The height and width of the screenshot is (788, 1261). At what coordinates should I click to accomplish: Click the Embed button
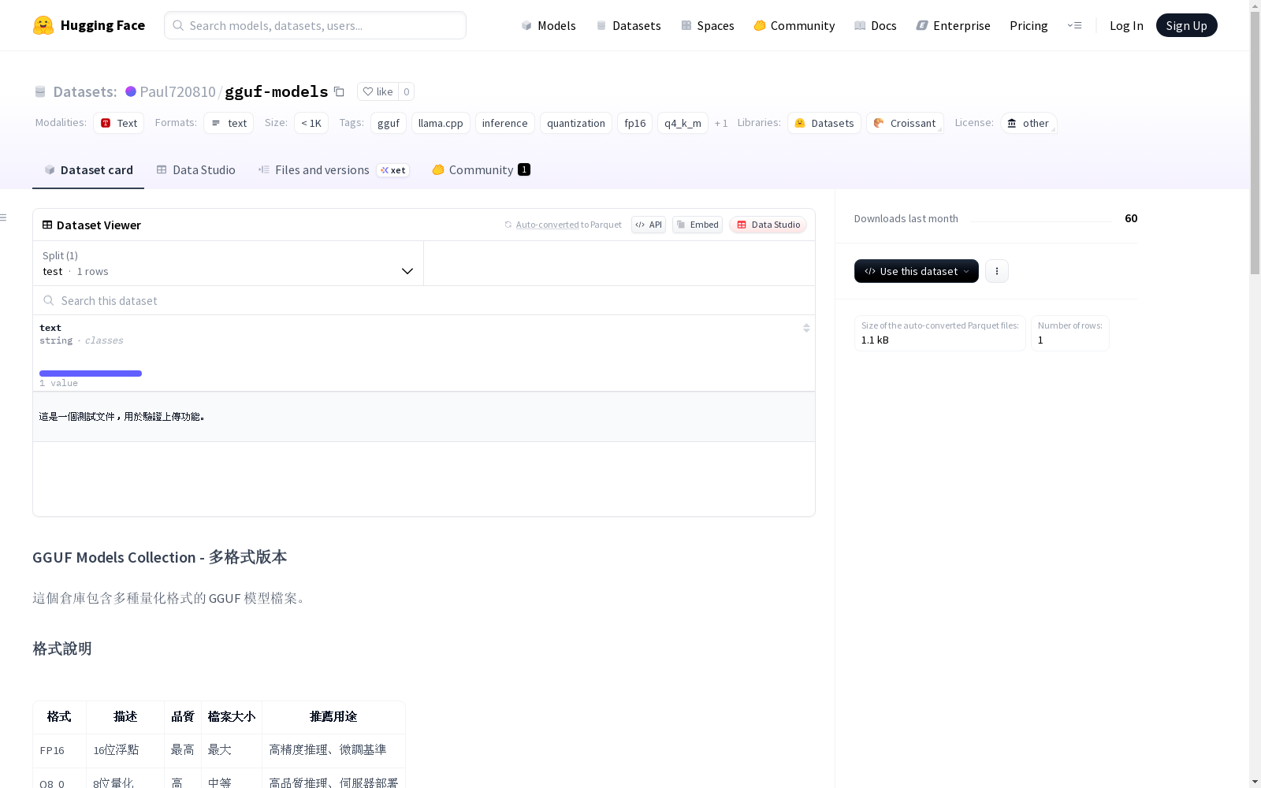[697, 225]
